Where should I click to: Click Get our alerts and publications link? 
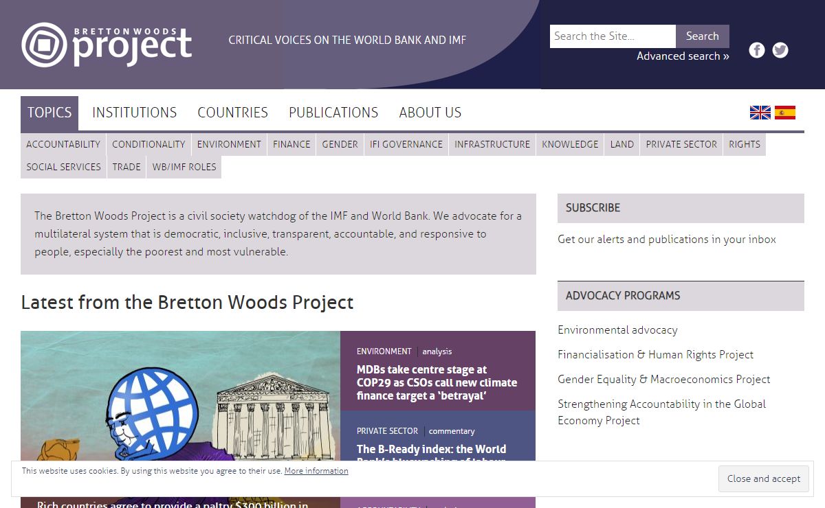[x=667, y=240]
